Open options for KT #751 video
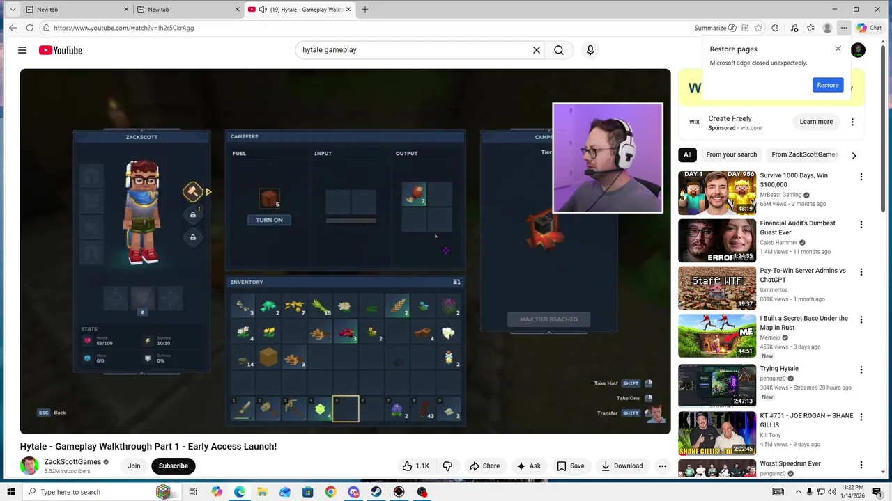The image size is (892, 501). [861, 417]
